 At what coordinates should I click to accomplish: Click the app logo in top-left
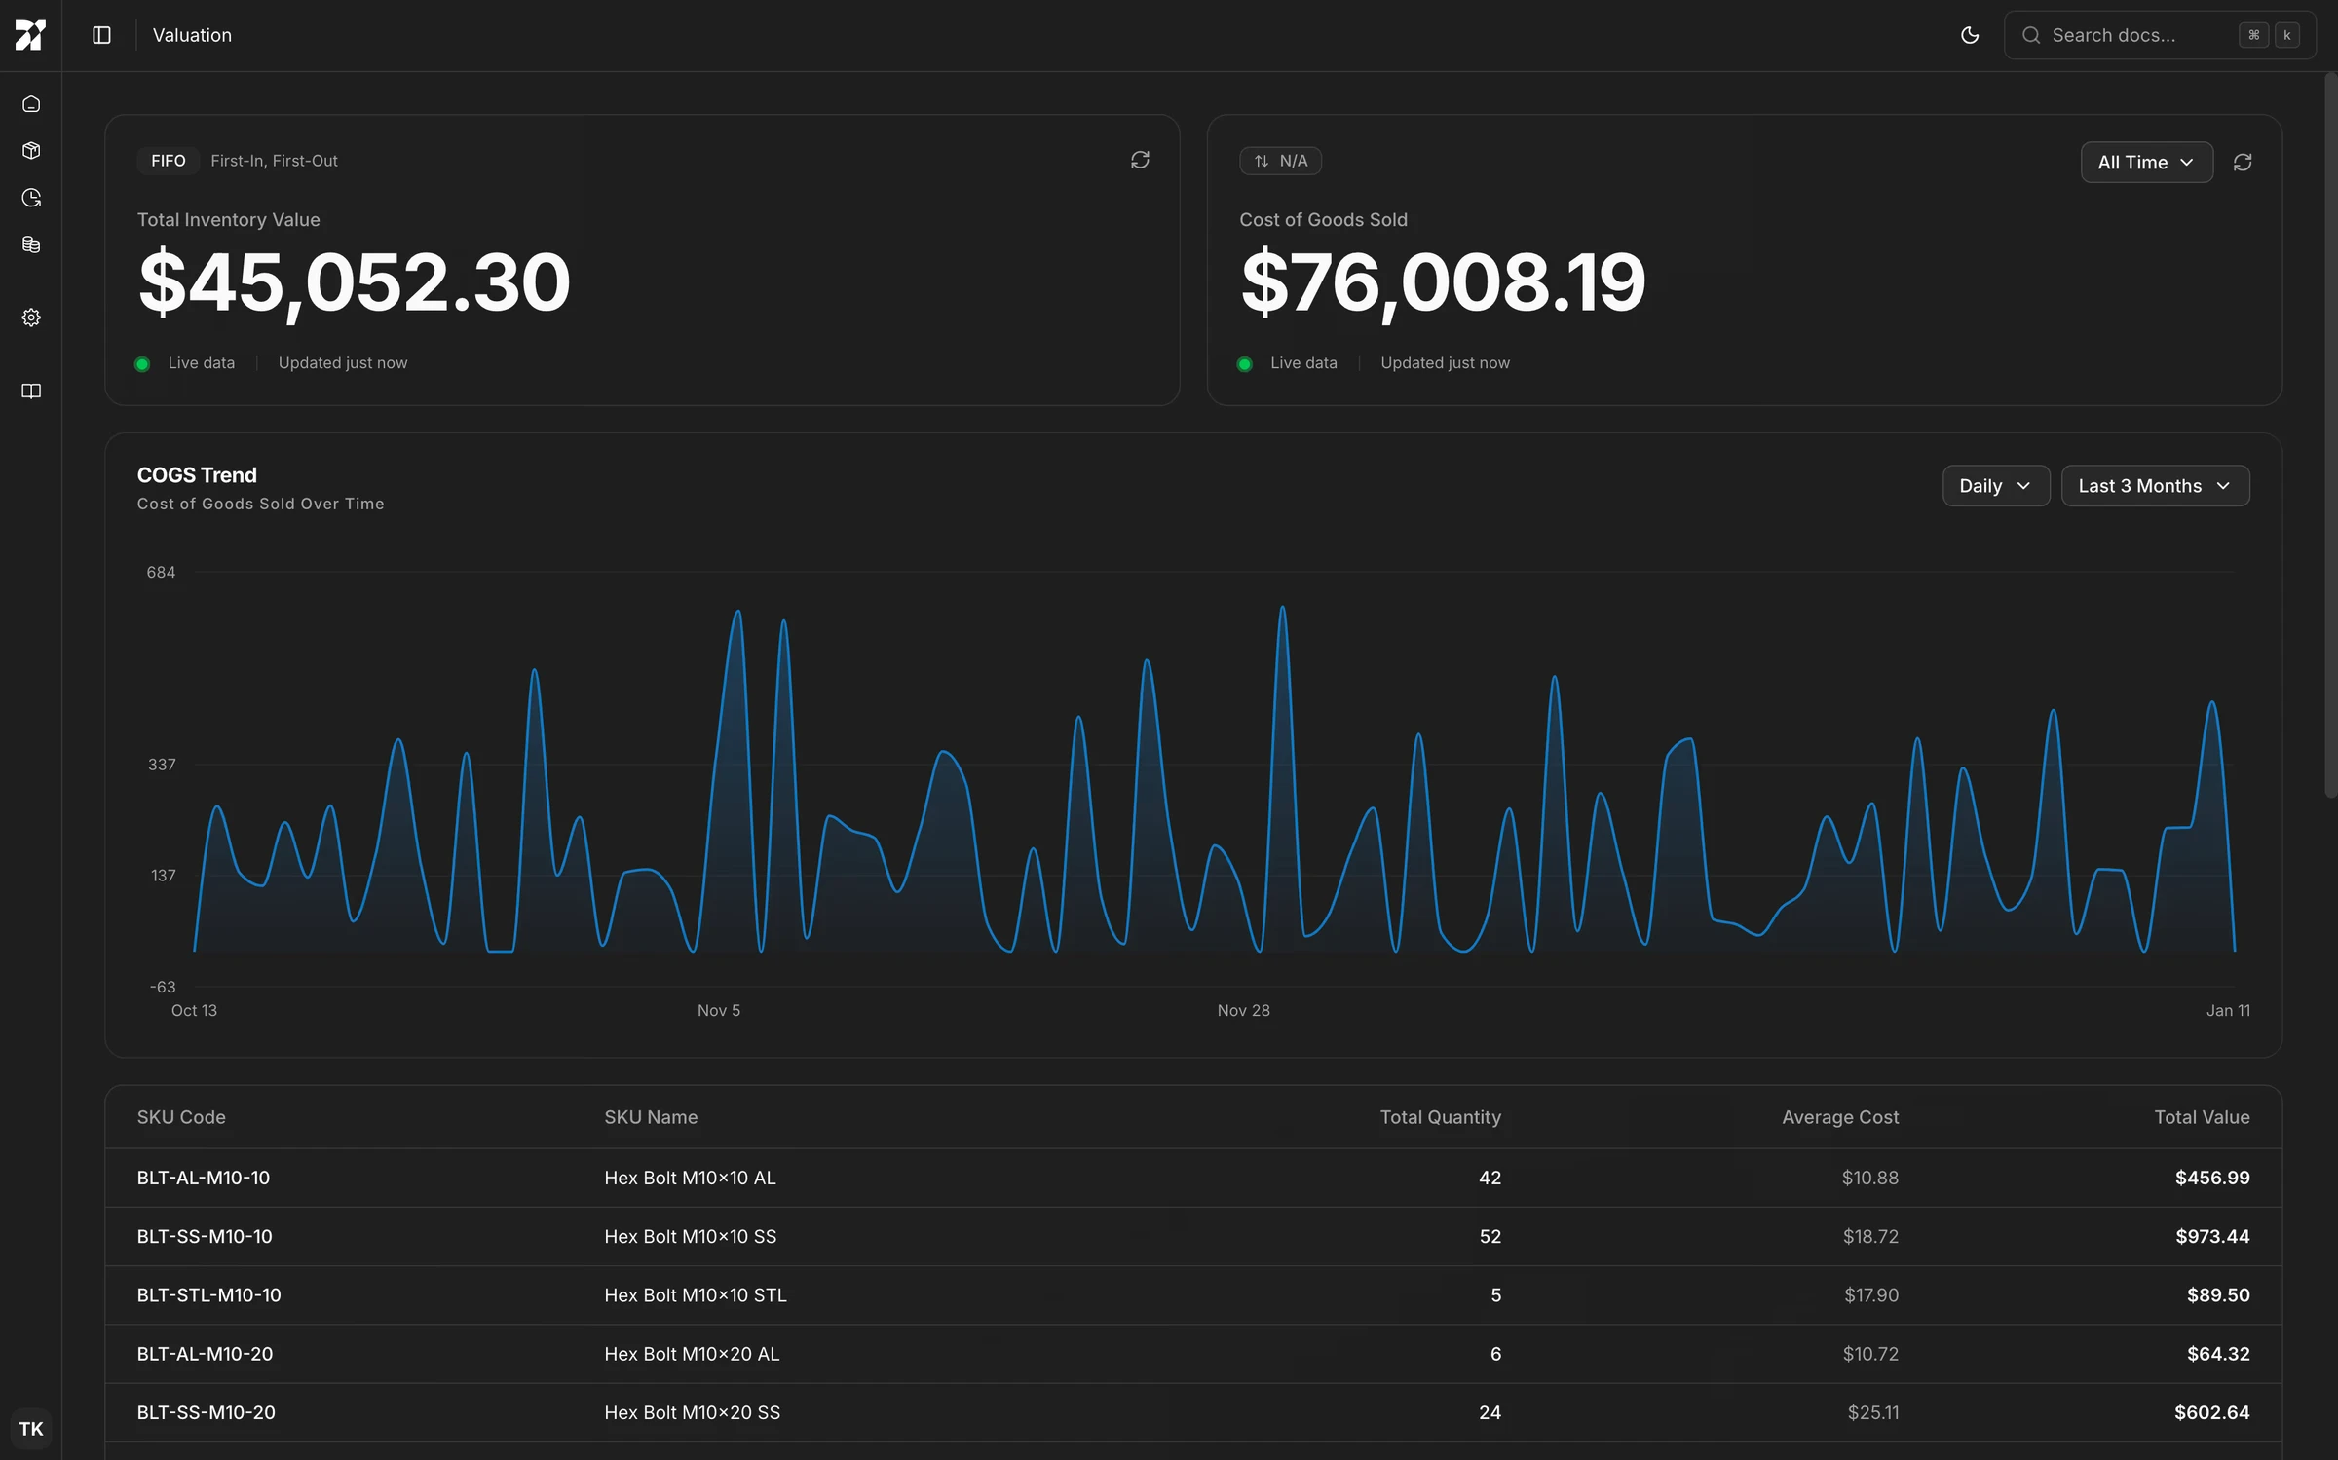[30, 35]
